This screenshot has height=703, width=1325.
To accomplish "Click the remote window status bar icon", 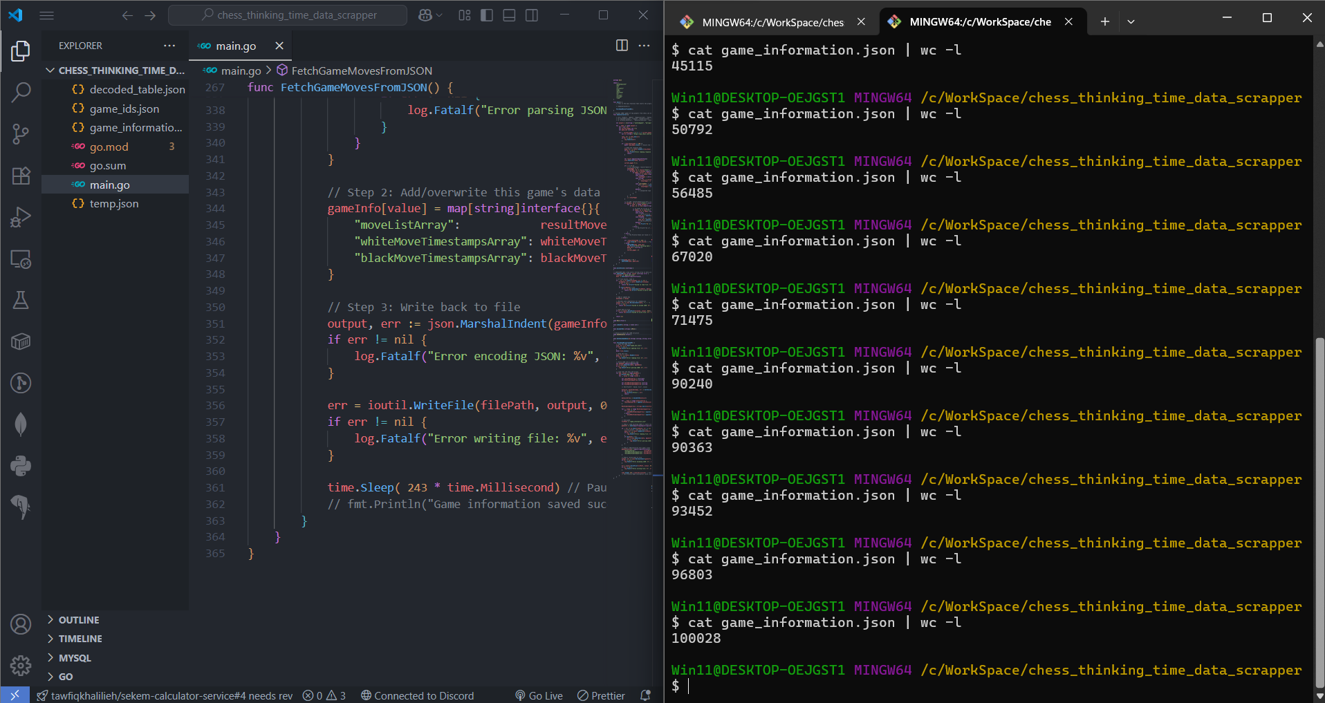I will [15, 695].
